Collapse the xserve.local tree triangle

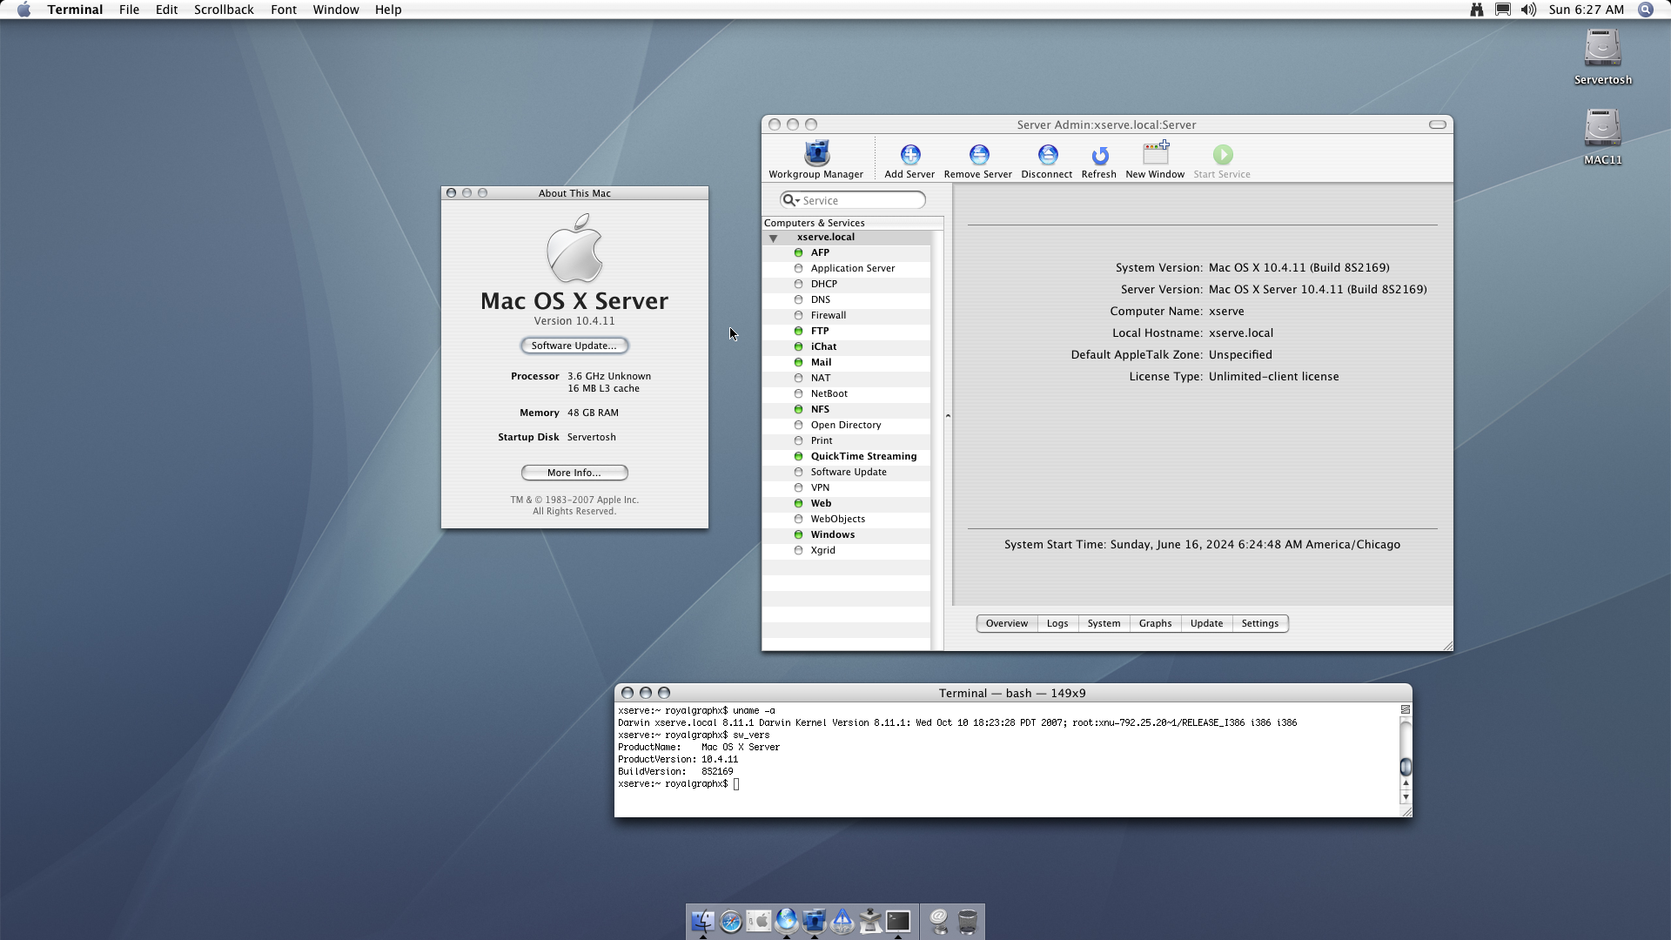pos(773,238)
